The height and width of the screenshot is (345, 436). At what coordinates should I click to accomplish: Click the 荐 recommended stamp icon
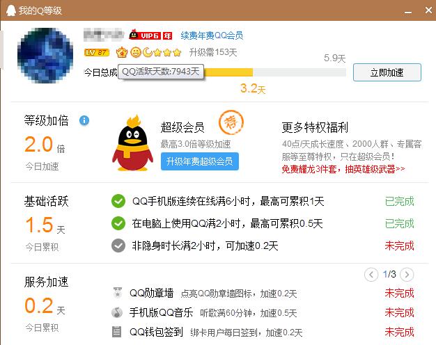tap(231, 122)
